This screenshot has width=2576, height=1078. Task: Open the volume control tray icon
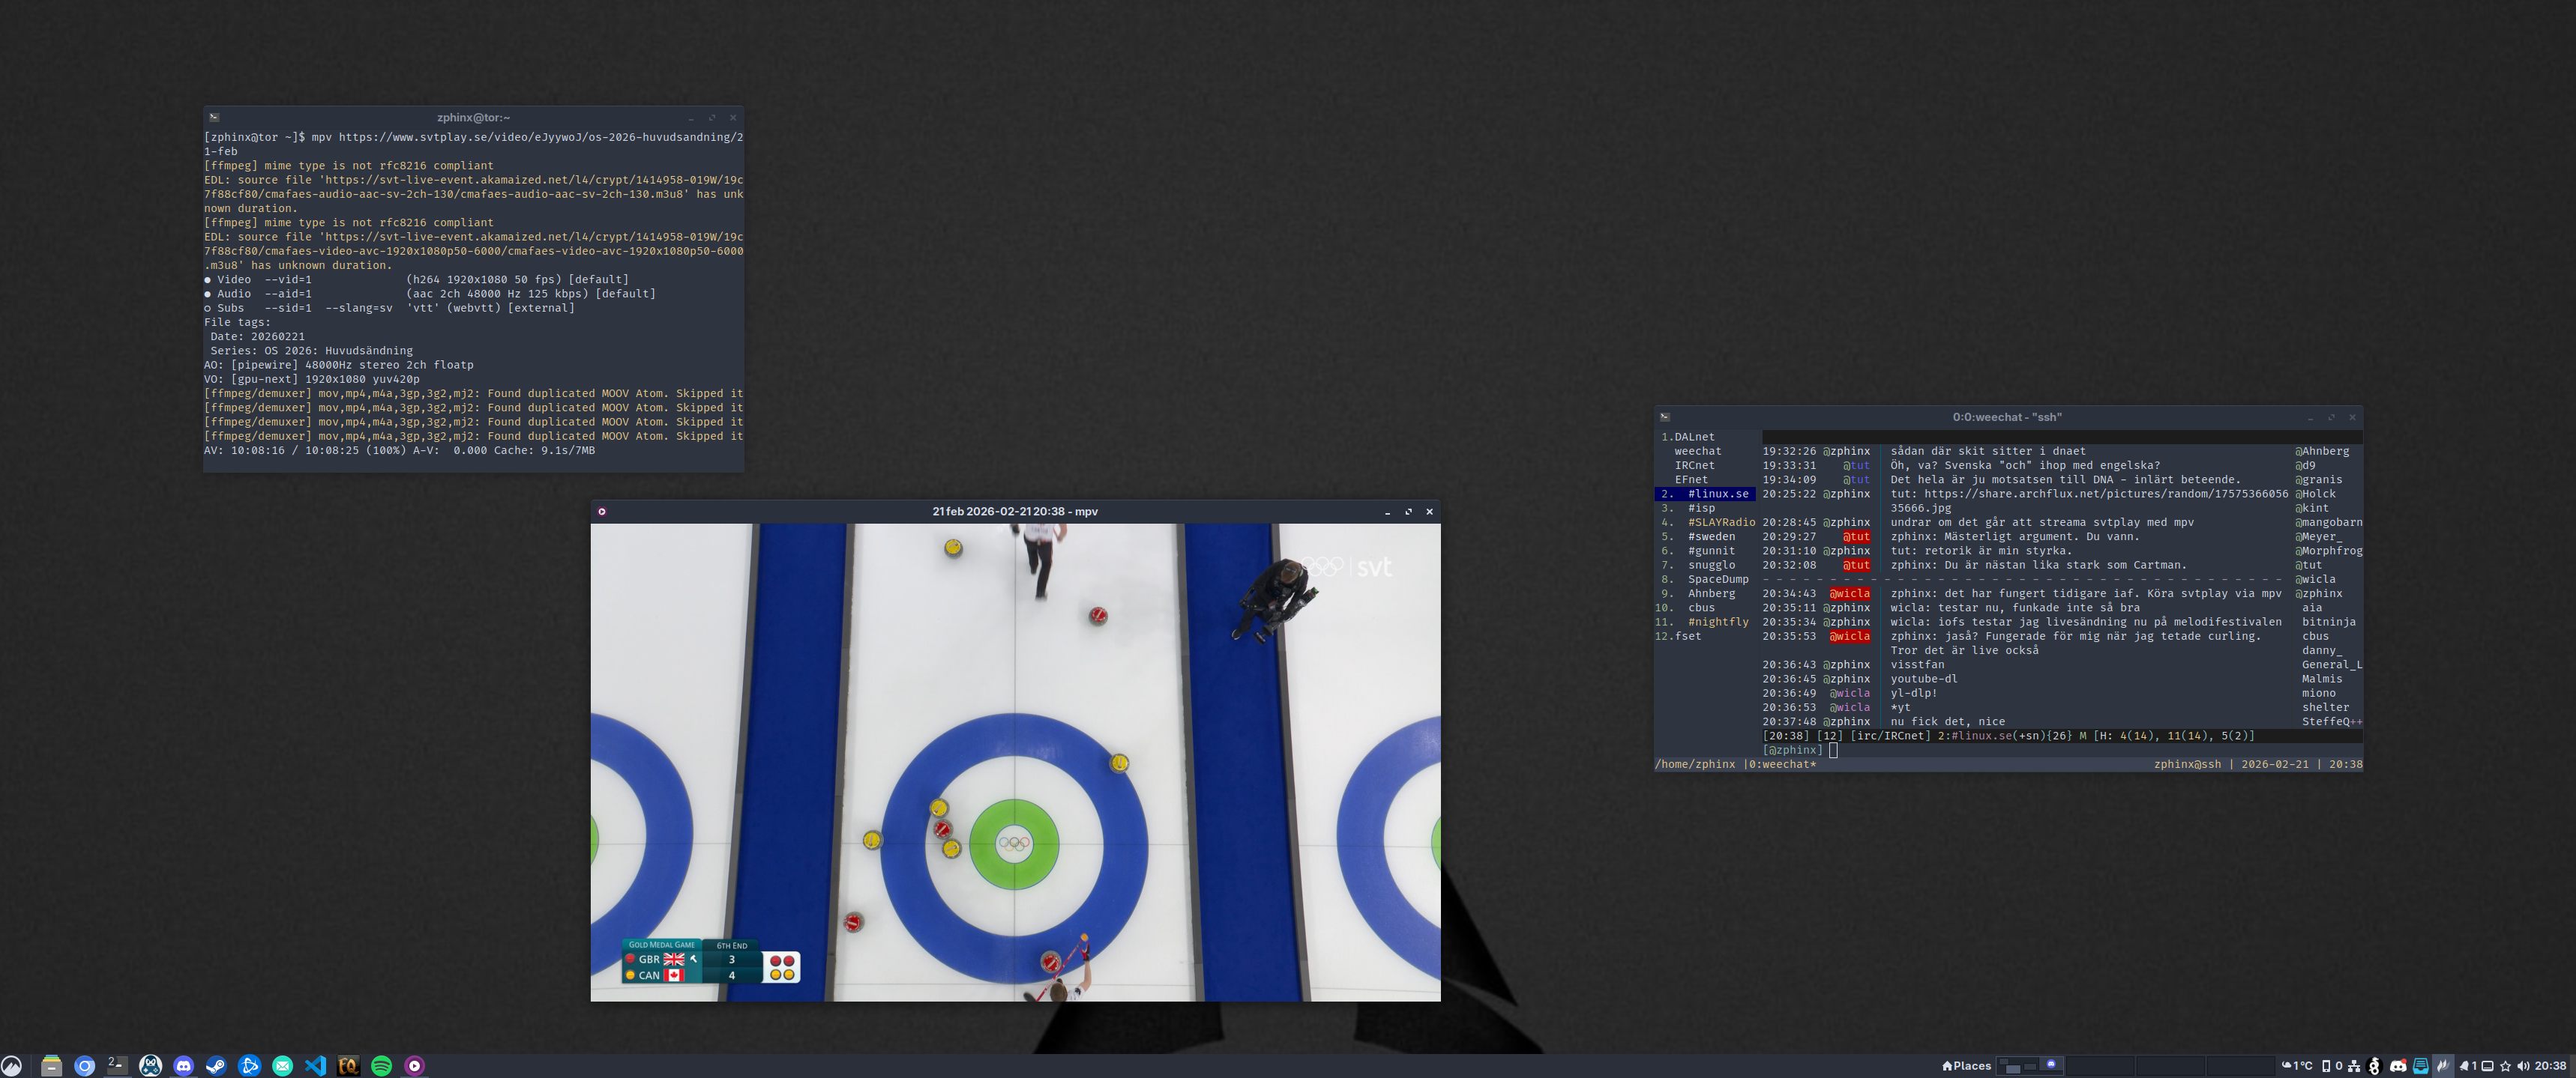(x=2523, y=1066)
